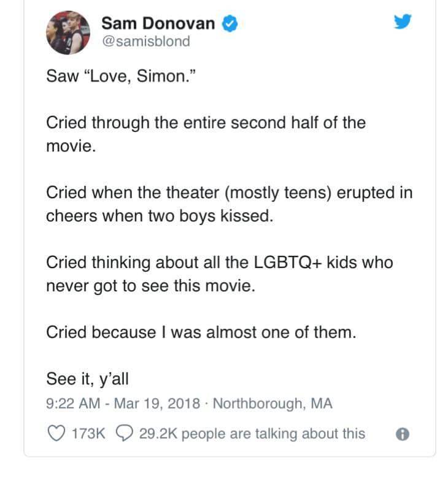Open the tweet info icon
Screen dimensions: 448x495
pyautogui.click(x=402, y=434)
